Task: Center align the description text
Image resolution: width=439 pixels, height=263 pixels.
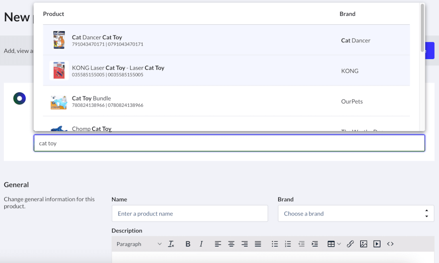Action: [x=231, y=244]
